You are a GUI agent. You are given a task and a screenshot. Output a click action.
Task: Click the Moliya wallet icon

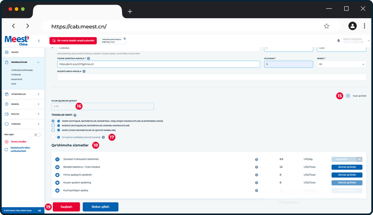point(7,114)
